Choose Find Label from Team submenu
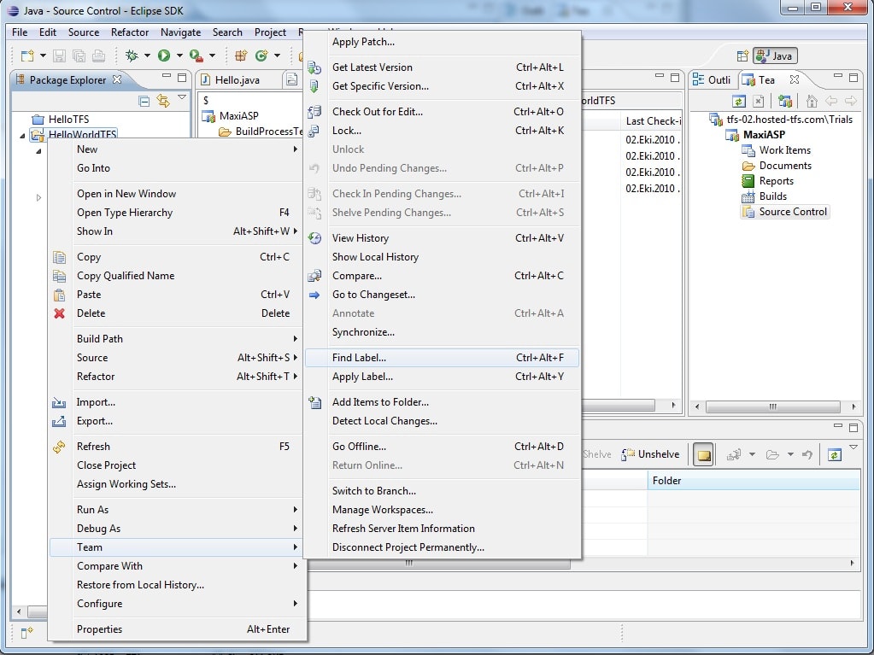Image resolution: width=874 pixels, height=655 pixels. (442, 358)
